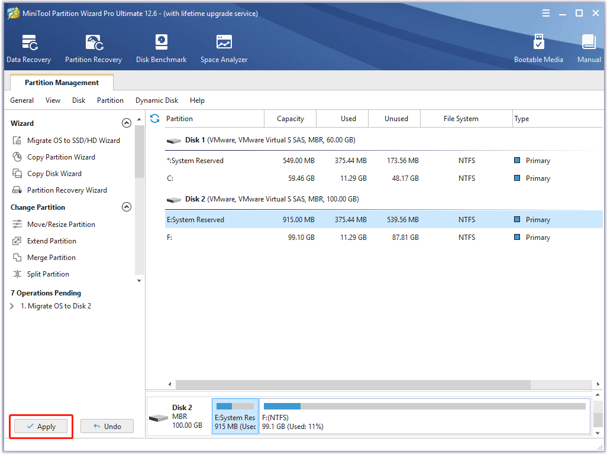The width and height of the screenshot is (607, 455).
Task: Sort by the File System column header
Action: tap(466, 119)
